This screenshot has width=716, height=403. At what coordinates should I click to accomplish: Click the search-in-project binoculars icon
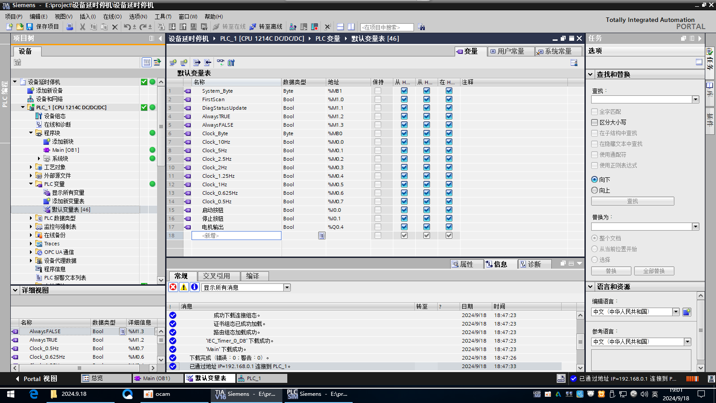tap(422, 27)
